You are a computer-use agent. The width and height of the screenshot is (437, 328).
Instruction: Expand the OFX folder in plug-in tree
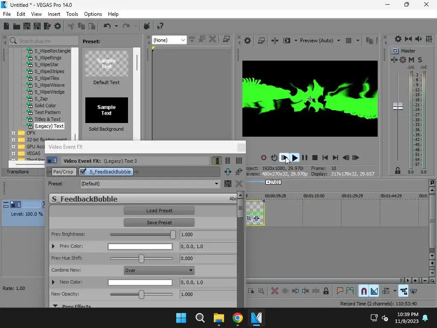pos(13,133)
